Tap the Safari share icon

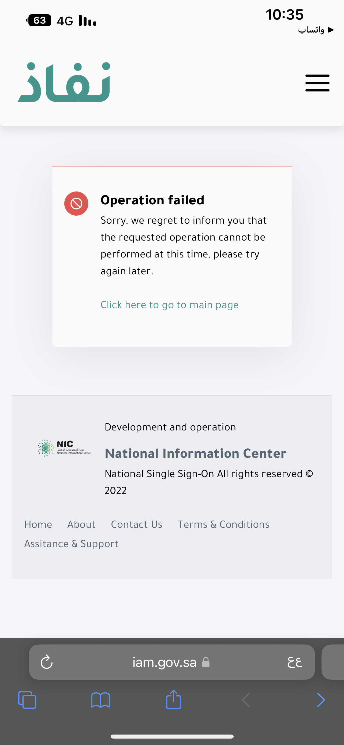pyautogui.click(x=174, y=699)
